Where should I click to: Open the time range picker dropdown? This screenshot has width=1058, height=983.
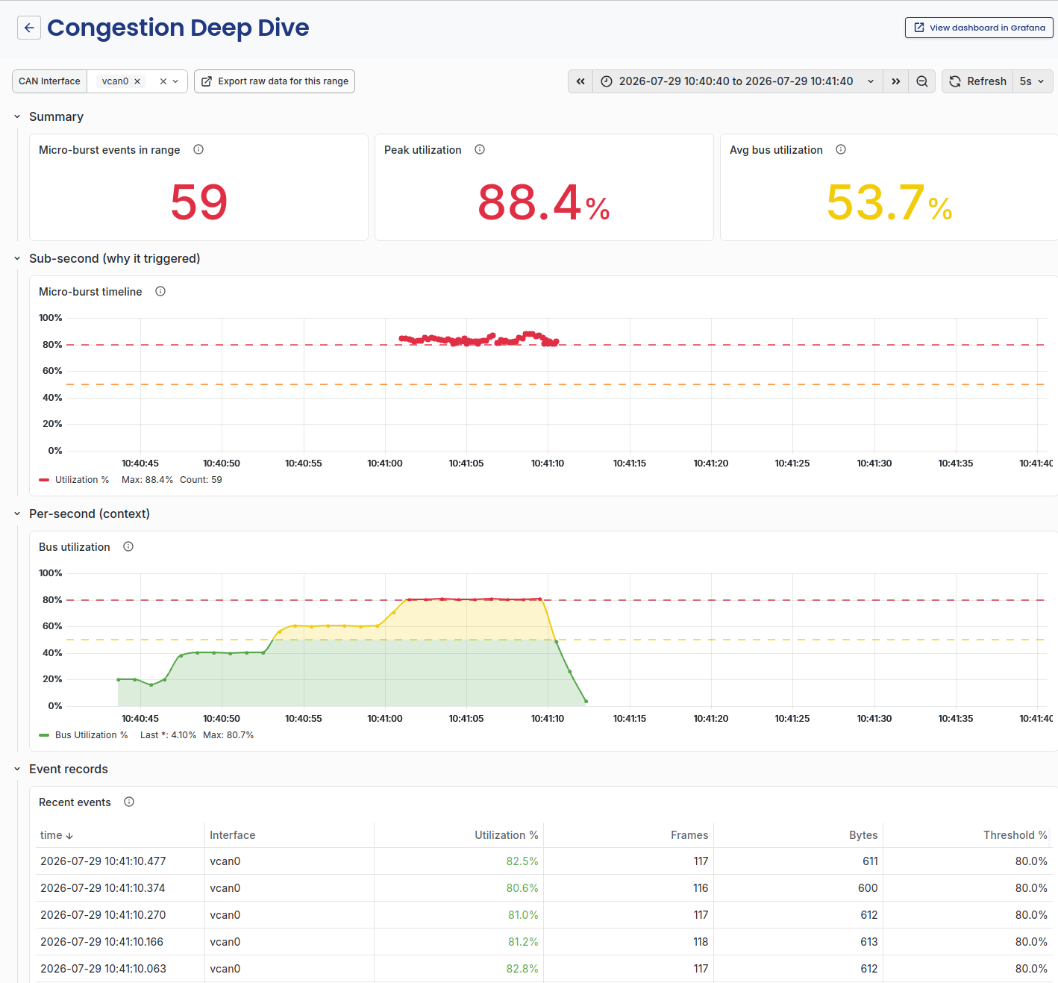737,81
